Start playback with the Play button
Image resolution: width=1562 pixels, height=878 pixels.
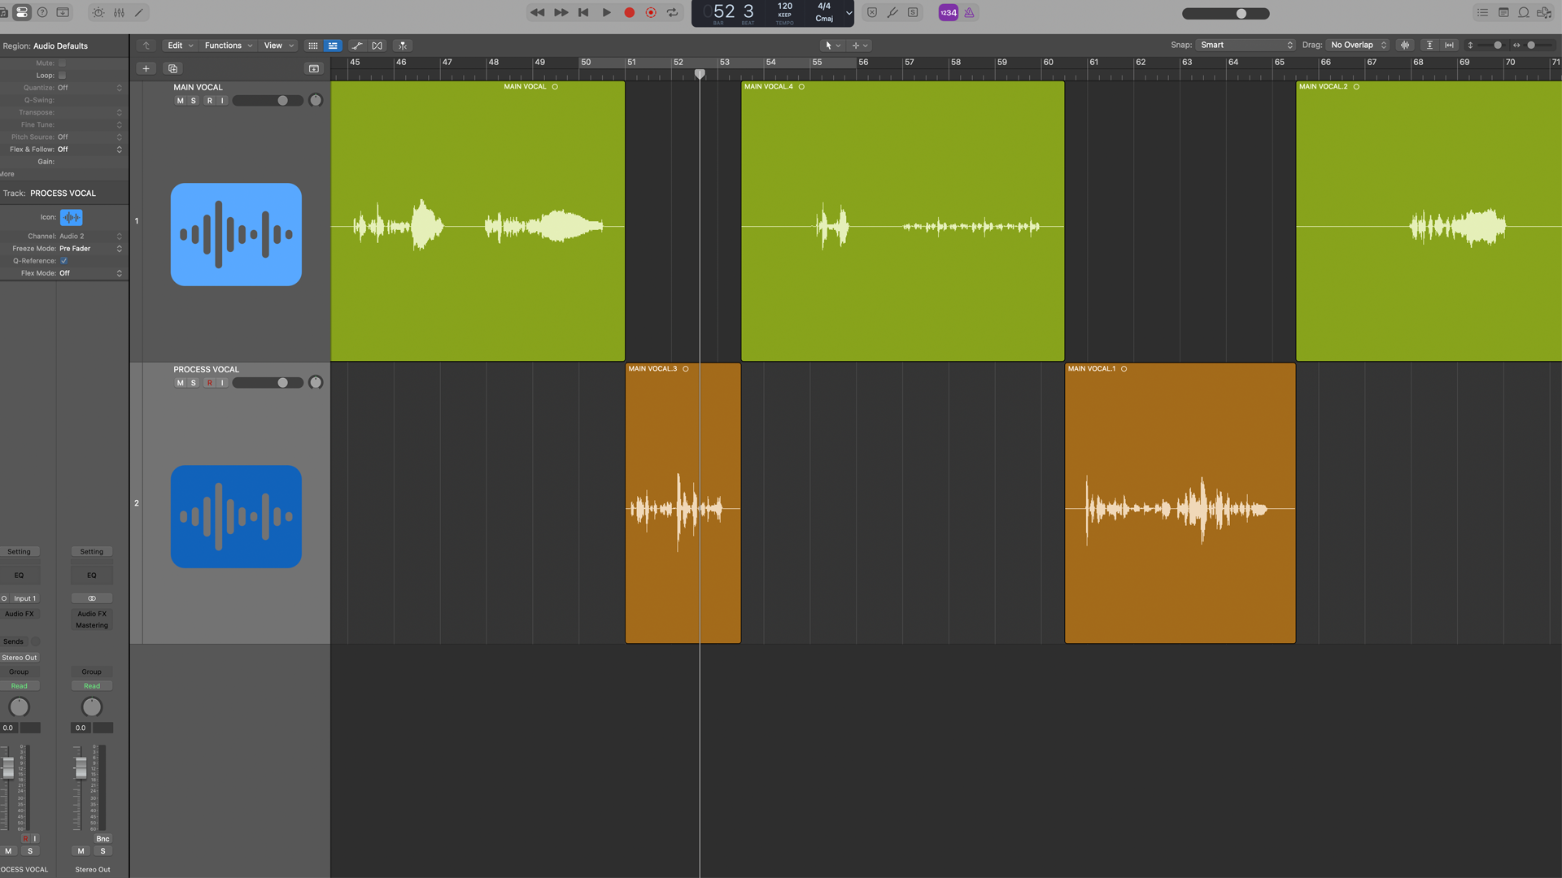tap(606, 12)
